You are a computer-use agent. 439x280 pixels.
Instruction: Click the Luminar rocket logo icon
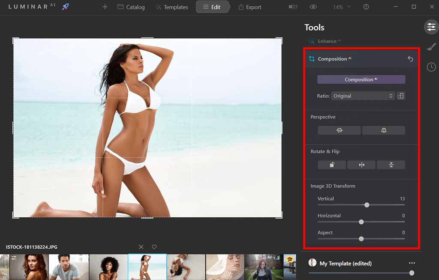point(66,6)
